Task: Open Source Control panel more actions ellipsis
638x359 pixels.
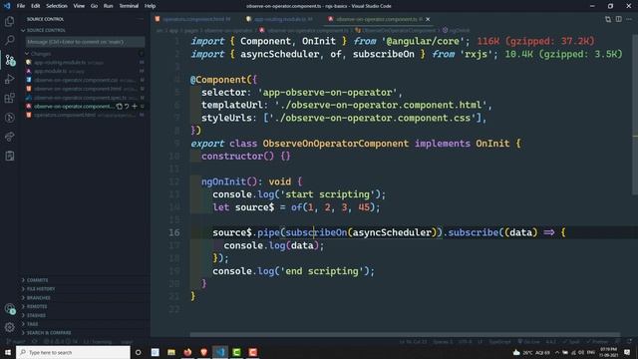Action: (141, 19)
